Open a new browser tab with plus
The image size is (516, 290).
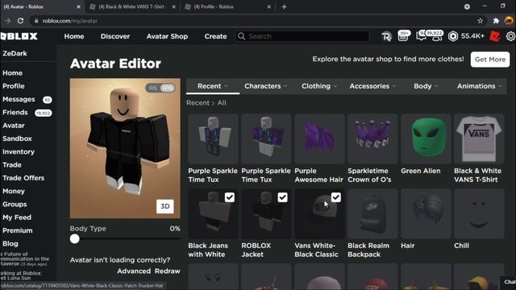tap(284, 6)
